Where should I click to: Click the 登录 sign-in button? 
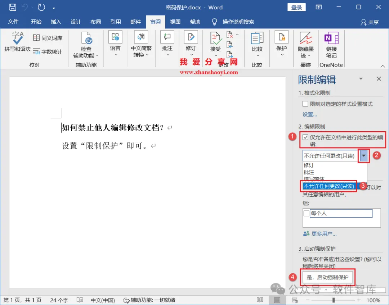coord(296,7)
